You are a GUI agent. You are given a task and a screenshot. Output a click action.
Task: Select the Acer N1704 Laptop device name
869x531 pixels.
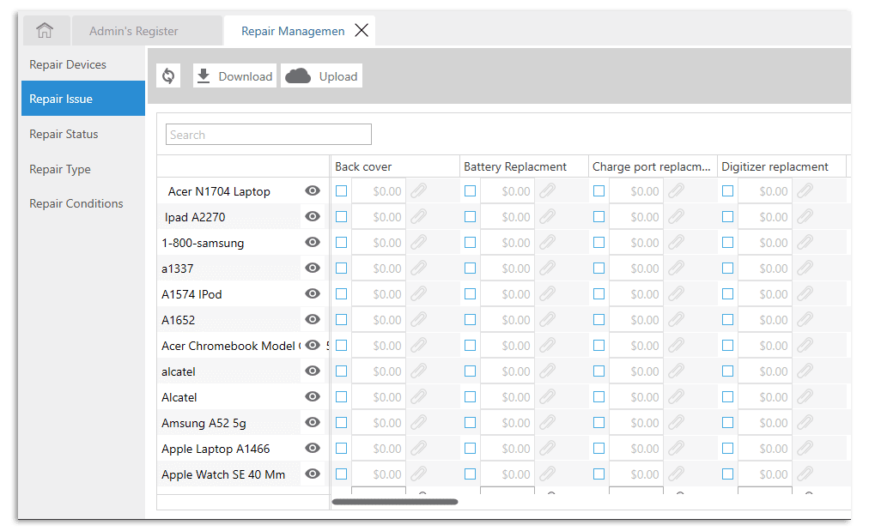(x=219, y=191)
